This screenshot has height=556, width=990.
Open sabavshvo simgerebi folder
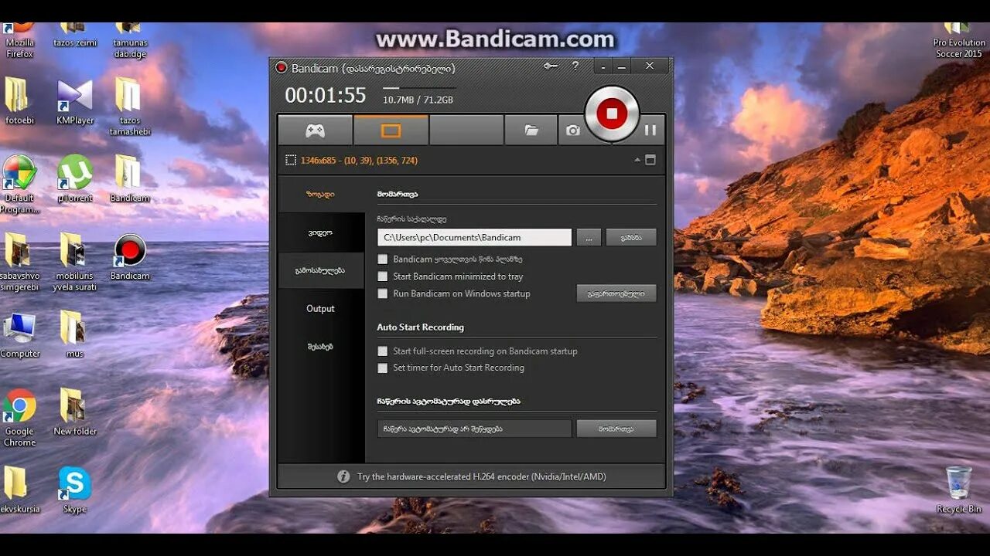pos(19,263)
